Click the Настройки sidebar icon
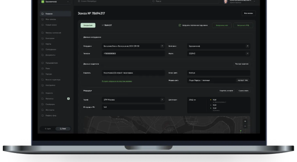This screenshot has height=162, width=297. [43, 85]
